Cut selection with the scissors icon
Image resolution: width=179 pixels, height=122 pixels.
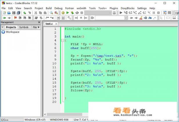36,13
